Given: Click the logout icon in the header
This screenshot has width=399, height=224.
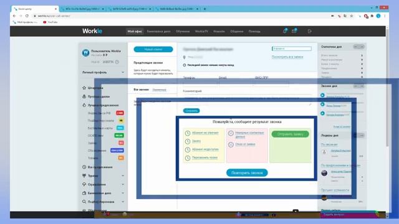Looking at the screenshot, I should 310,31.
